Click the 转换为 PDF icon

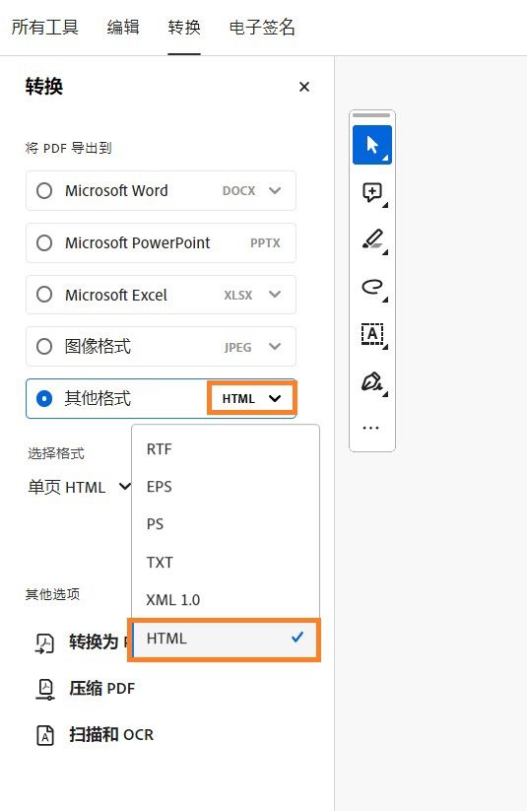45,642
